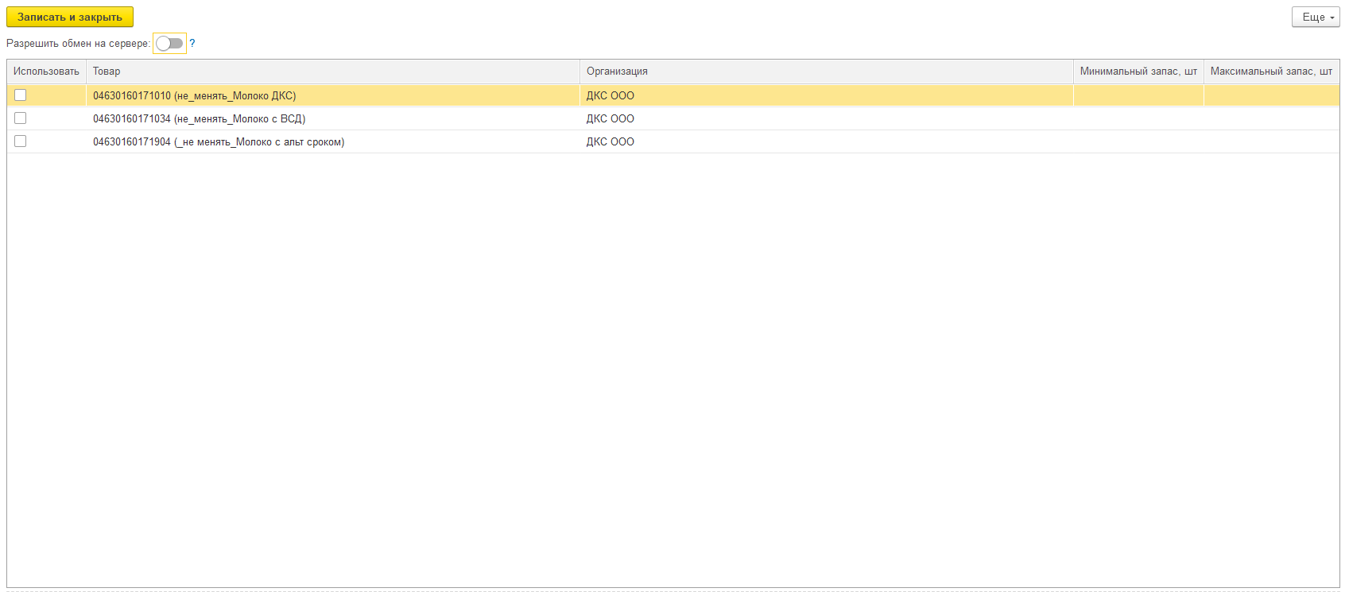The width and height of the screenshot is (1349, 592).
Task: Click the "Организация" column header
Action: coord(617,72)
